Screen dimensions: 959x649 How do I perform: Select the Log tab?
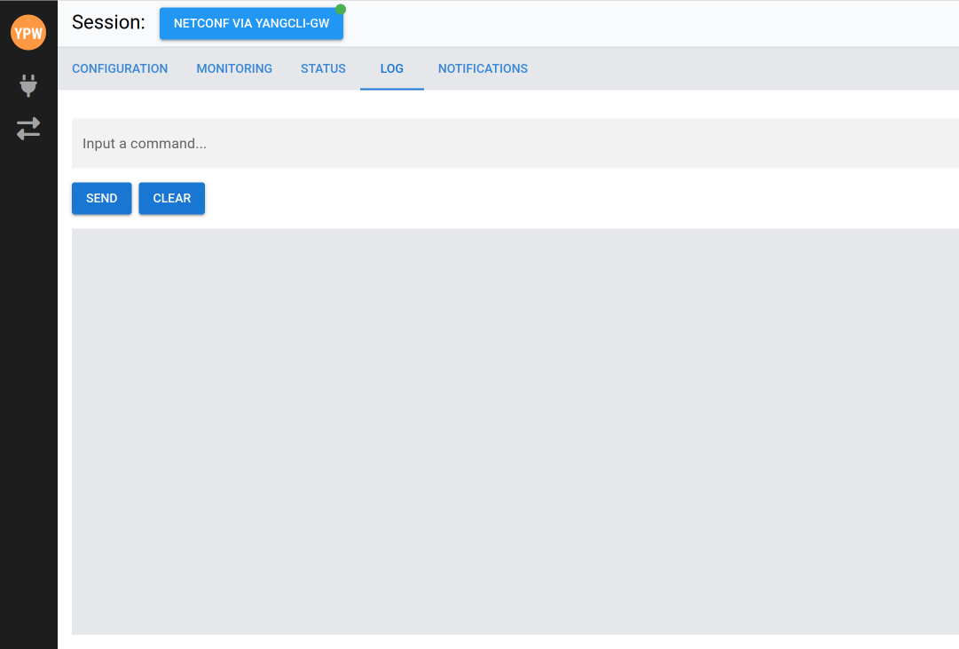point(391,68)
